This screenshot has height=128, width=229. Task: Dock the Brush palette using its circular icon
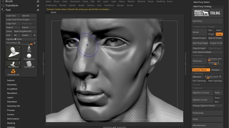[x=38, y=1]
